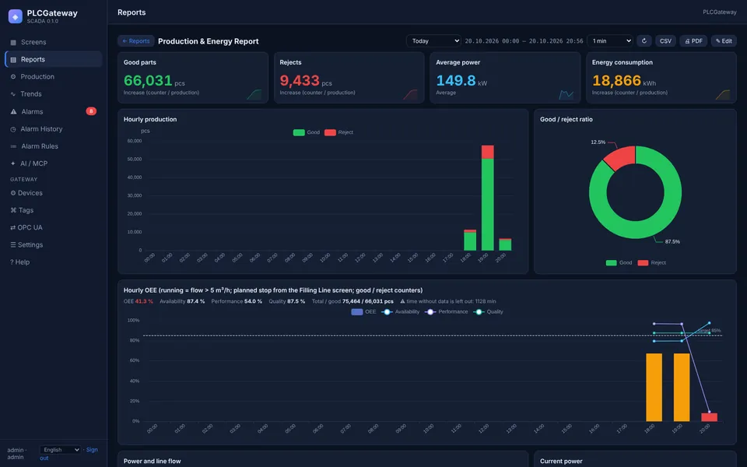Screen dimensions: 747x467
Task: Click the Production gear icon
Action: click(x=13, y=77)
